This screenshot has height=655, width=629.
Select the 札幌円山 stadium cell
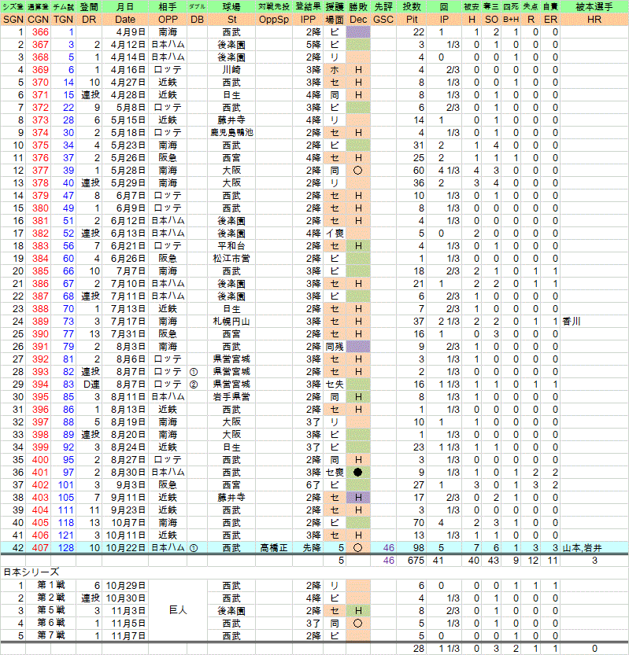[231, 322]
